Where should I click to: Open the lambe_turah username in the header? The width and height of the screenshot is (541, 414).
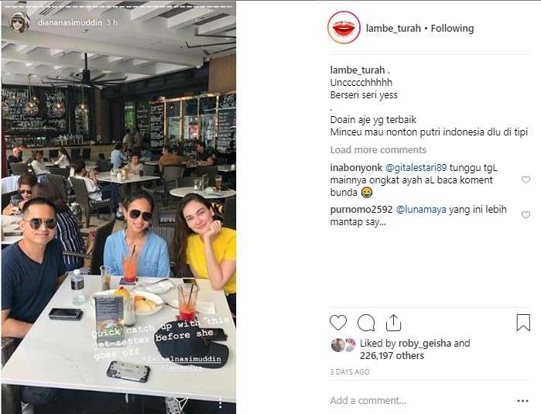[x=393, y=29]
